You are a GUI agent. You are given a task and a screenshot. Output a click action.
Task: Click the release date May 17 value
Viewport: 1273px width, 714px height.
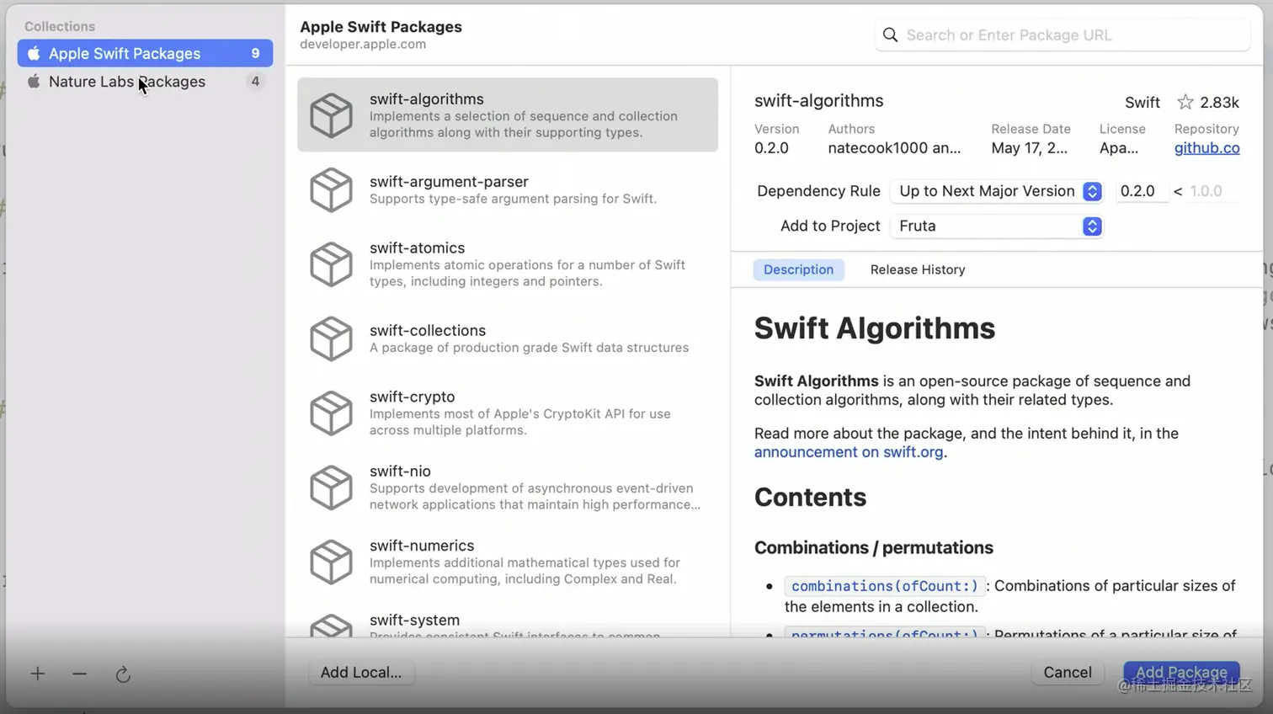click(x=1029, y=148)
